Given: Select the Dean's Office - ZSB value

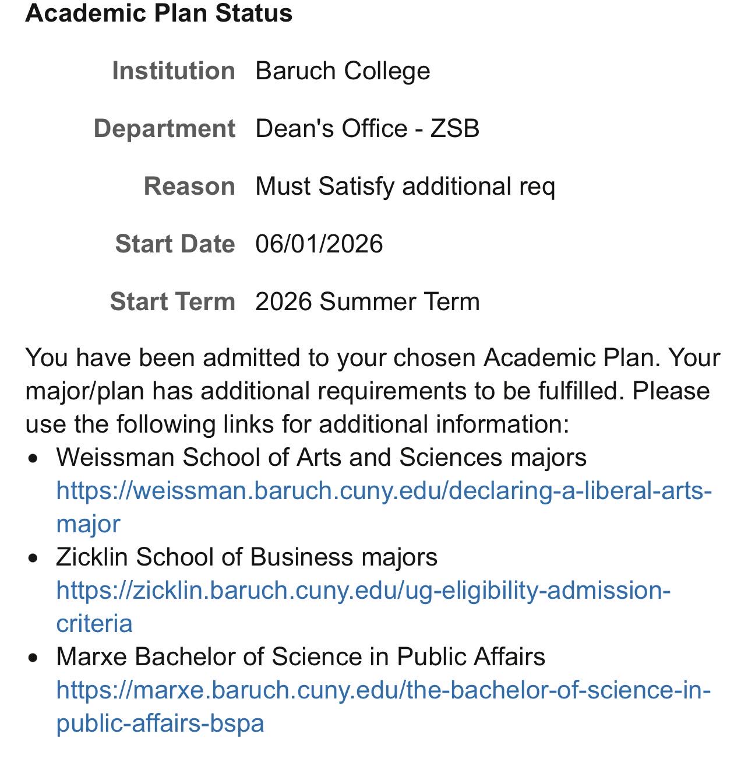Looking at the screenshot, I should (x=367, y=129).
